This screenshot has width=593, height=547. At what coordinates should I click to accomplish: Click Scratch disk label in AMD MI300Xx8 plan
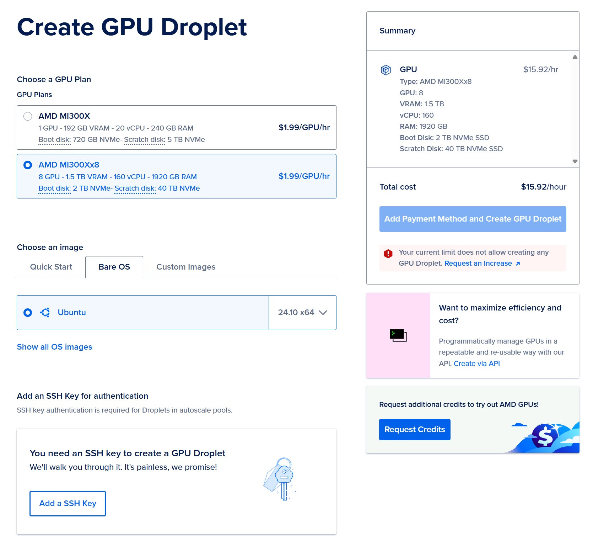pos(135,188)
